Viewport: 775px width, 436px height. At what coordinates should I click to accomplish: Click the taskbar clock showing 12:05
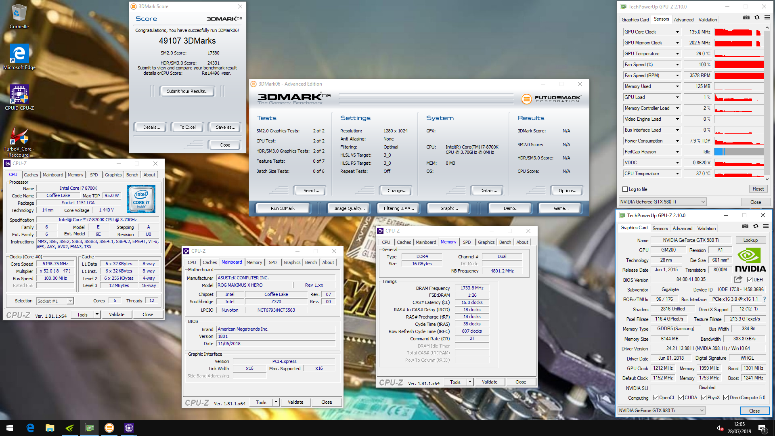pyautogui.click(x=739, y=424)
